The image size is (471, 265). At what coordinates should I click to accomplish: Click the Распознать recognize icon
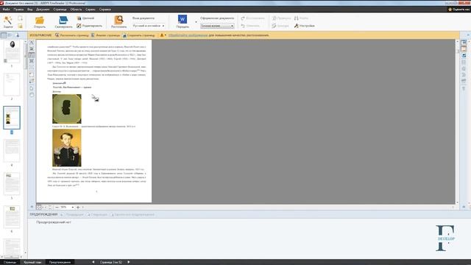click(118, 22)
